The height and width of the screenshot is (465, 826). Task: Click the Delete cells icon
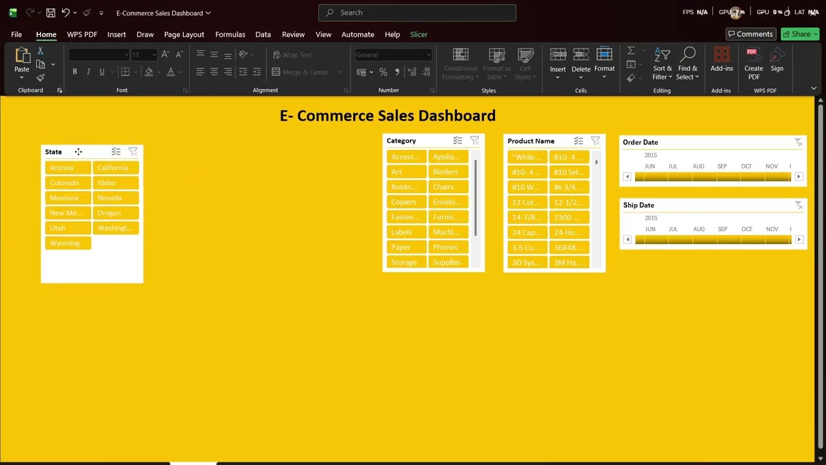coord(581,54)
